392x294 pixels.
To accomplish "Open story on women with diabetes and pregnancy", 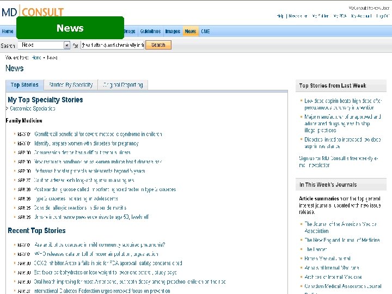I will pyautogui.click(x=86, y=144).
